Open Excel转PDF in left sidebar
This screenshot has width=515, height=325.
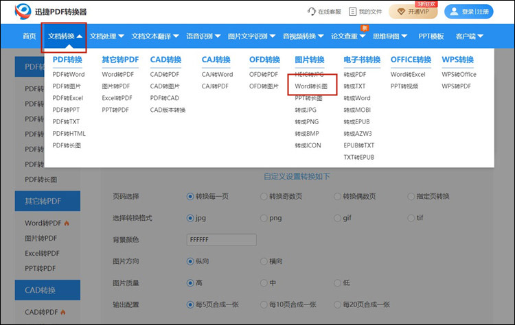coord(43,253)
